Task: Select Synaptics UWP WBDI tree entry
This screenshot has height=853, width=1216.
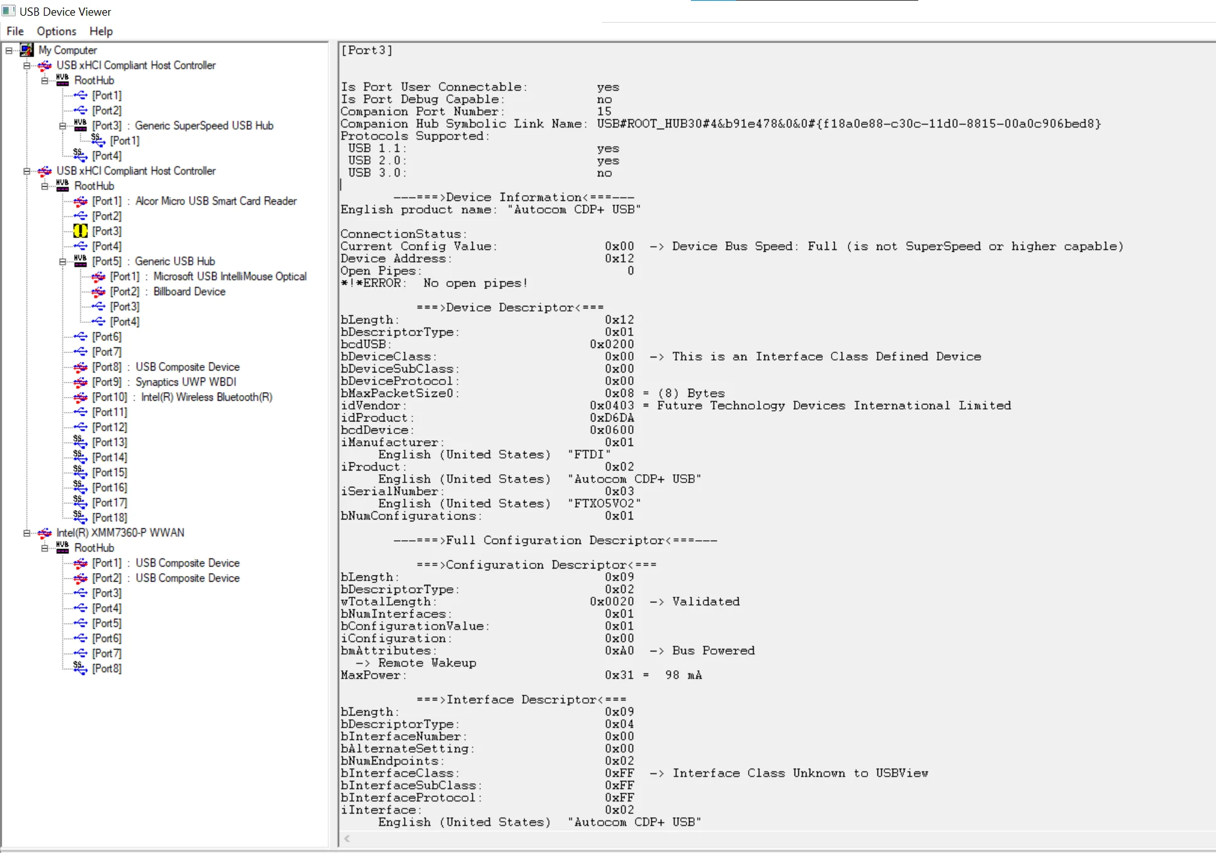Action: [185, 382]
